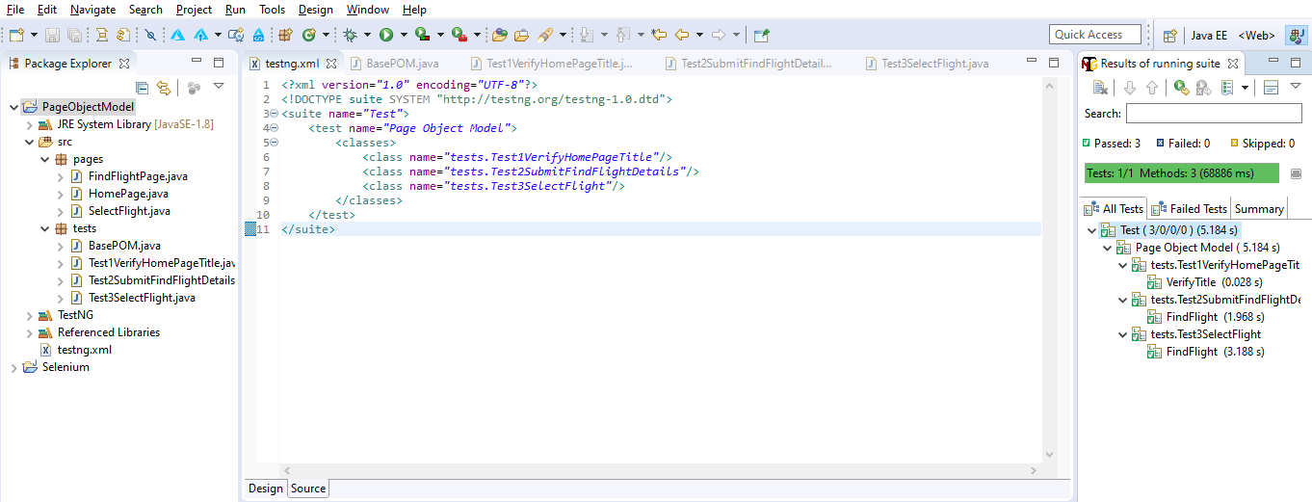Open the Summary tab in TestNG results
The height and width of the screenshot is (502, 1312).
[x=1259, y=208]
